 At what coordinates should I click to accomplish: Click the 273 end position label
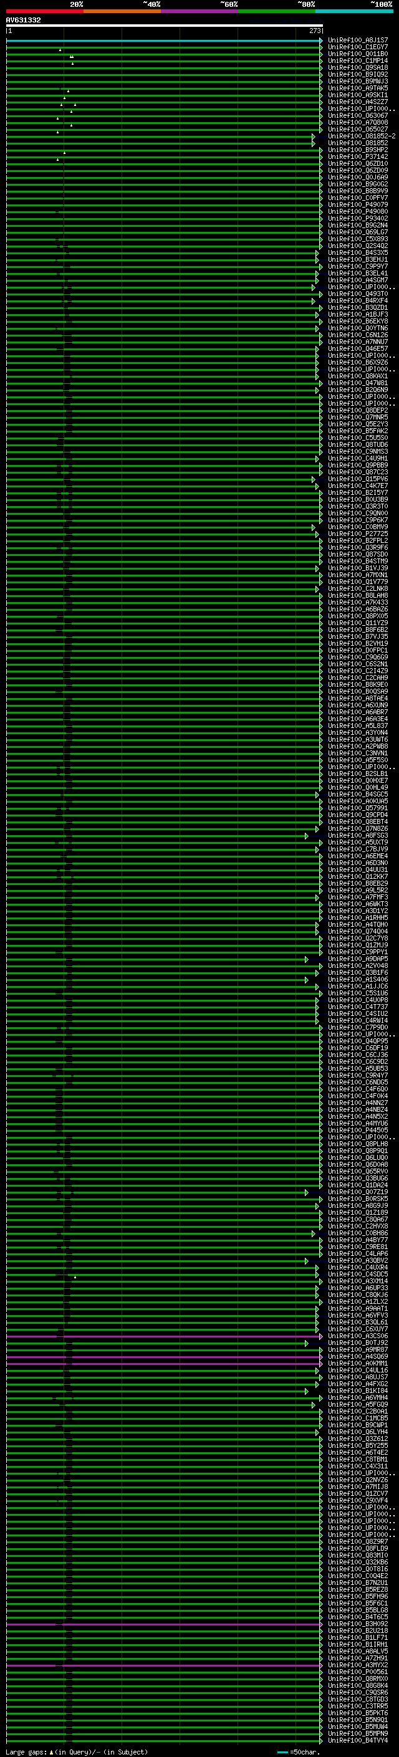(314, 31)
